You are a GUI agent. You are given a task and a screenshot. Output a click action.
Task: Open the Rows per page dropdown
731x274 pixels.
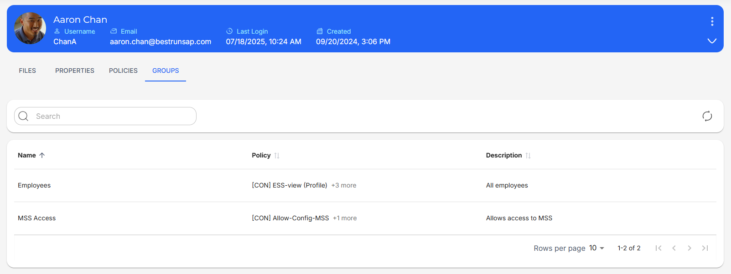[x=596, y=248]
